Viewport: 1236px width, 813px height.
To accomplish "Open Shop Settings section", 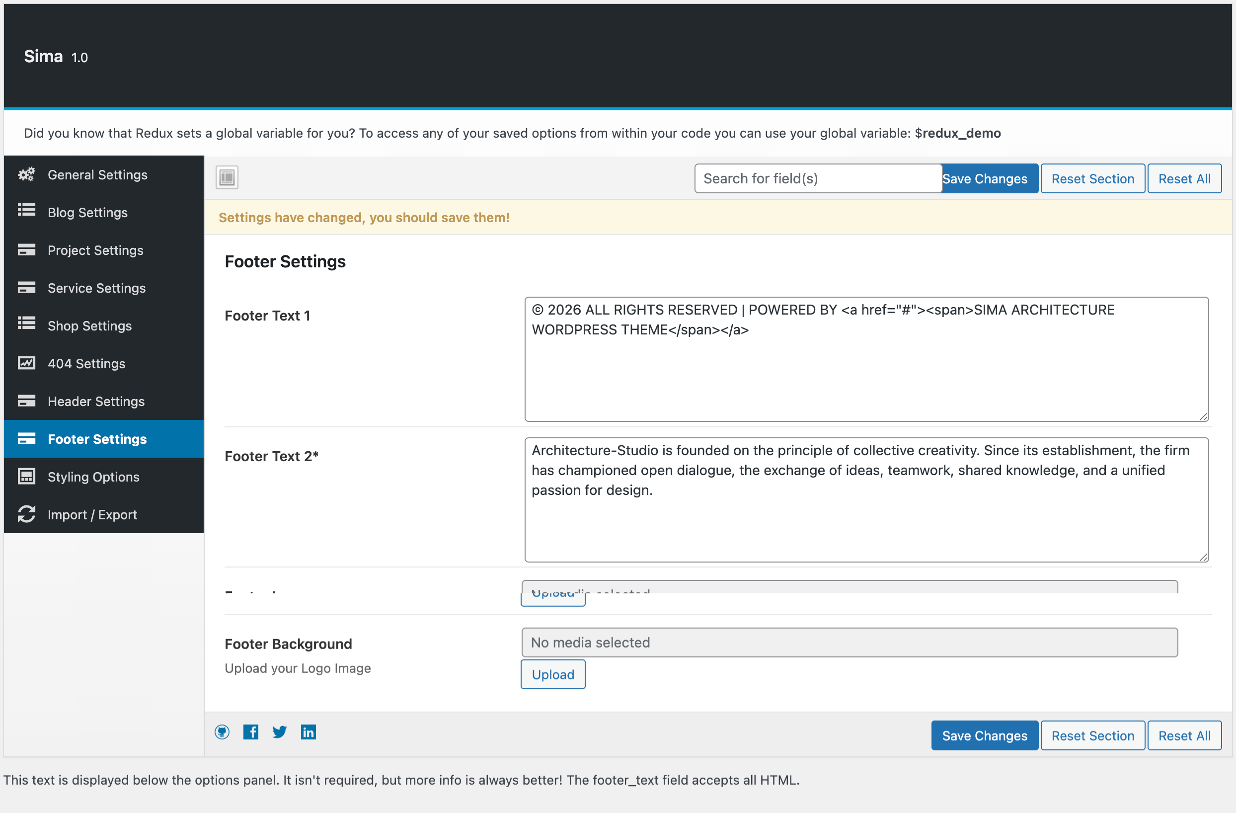I will coord(104,325).
